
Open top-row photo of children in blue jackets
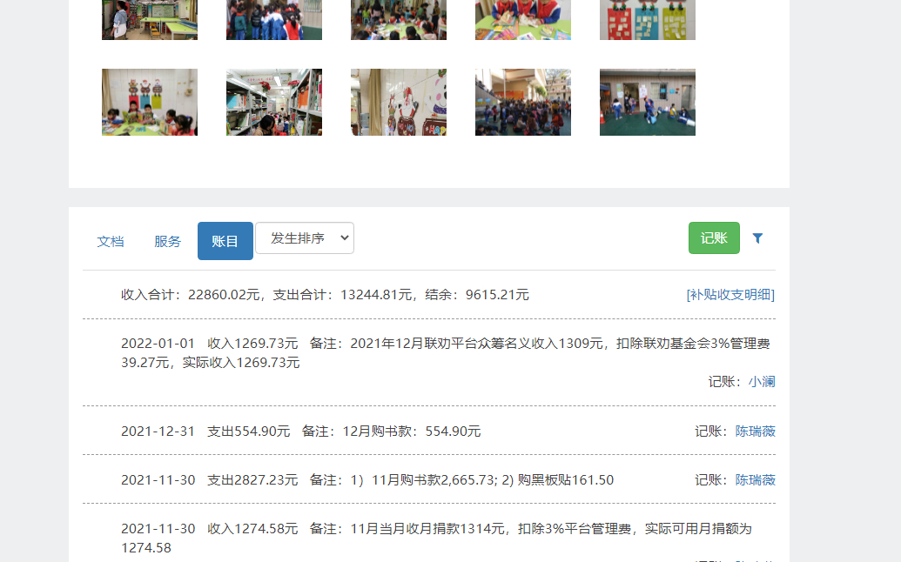click(274, 19)
